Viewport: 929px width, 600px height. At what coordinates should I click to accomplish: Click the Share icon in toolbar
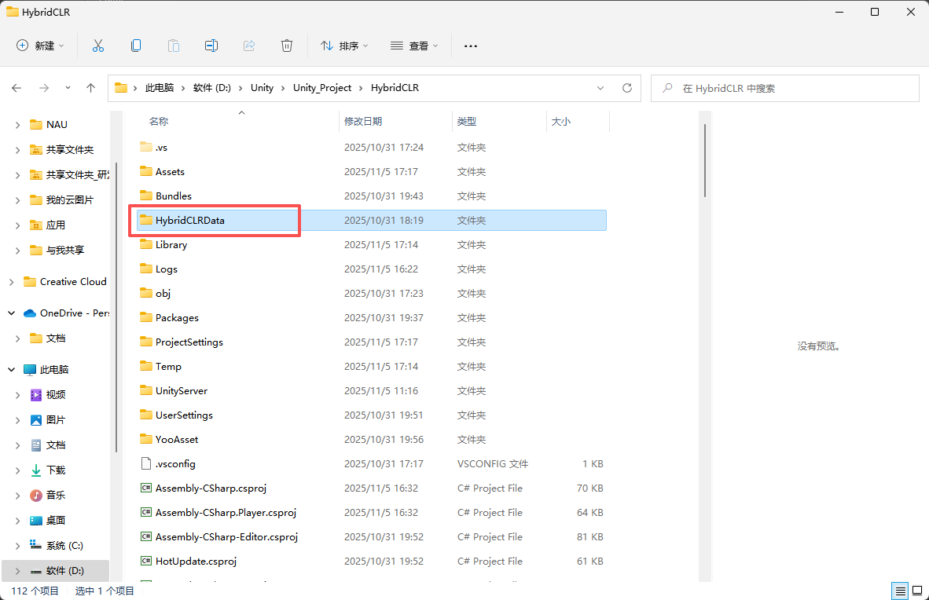tap(249, 46)
